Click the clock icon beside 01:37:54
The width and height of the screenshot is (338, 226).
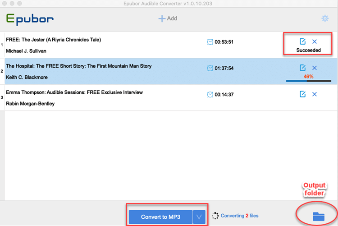point(210,68)
